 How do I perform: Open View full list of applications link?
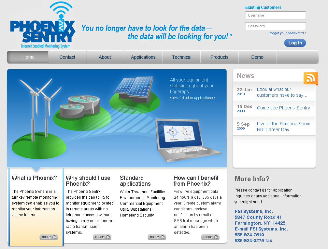(x=193, y=98)
